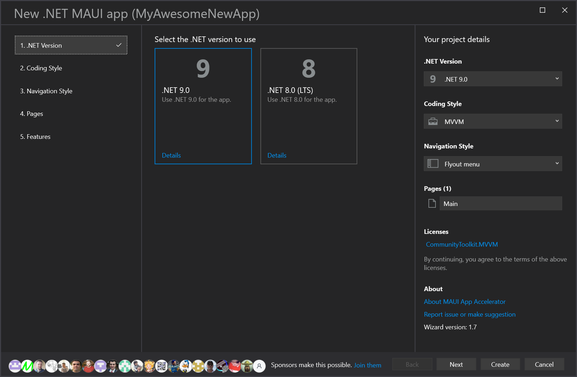Select the .NET 8.0 (LTS) card

(x=309, y=106)
